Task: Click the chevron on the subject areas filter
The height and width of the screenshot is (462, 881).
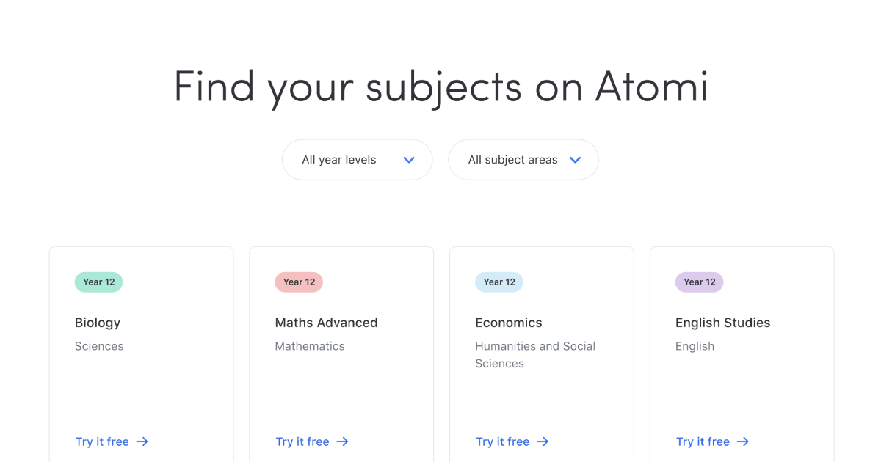Action: [574, 159]
